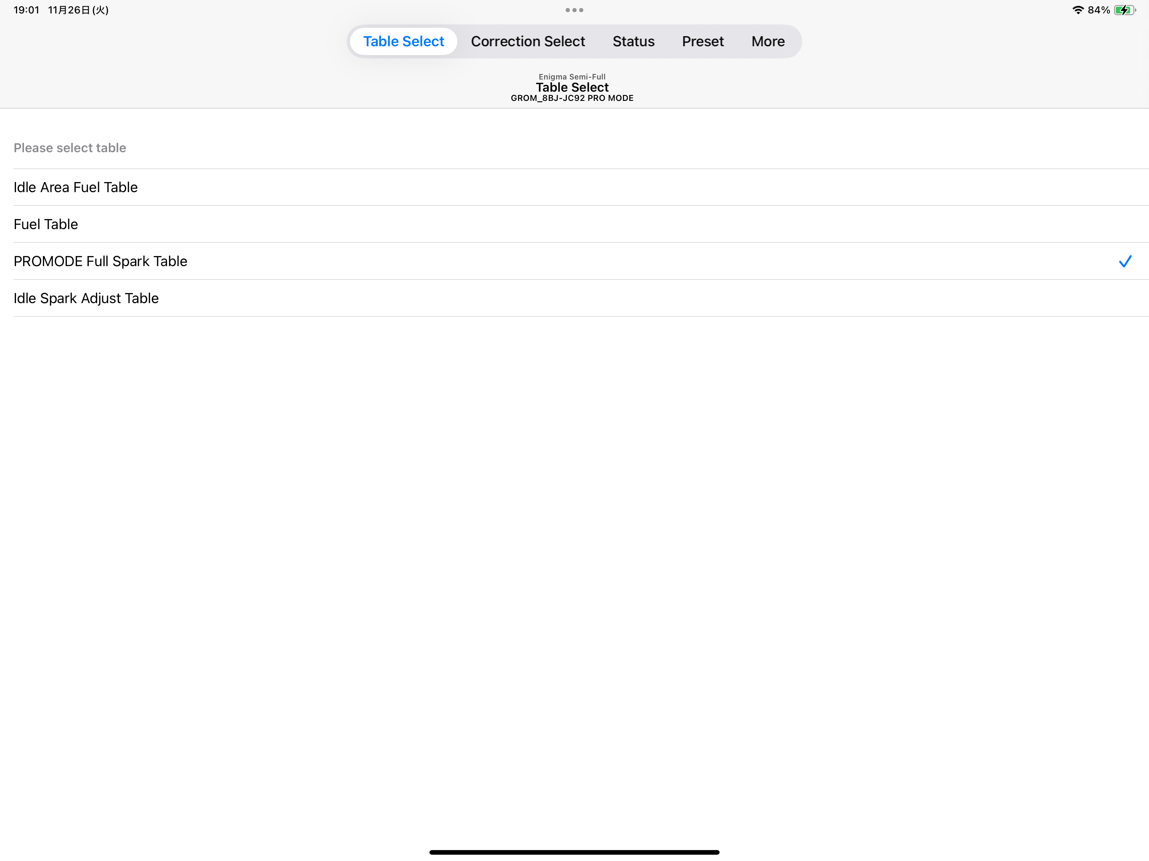Tap the 84% battery percentage
Viewport: 1149px width, 861px height.
(x=1099, y=10)
